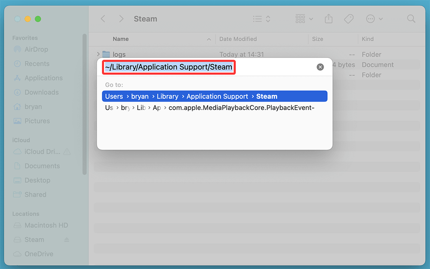This screenshot has width=430, height=269.
Task: Activate the Finder search magnifier
Action: point(411,18)
